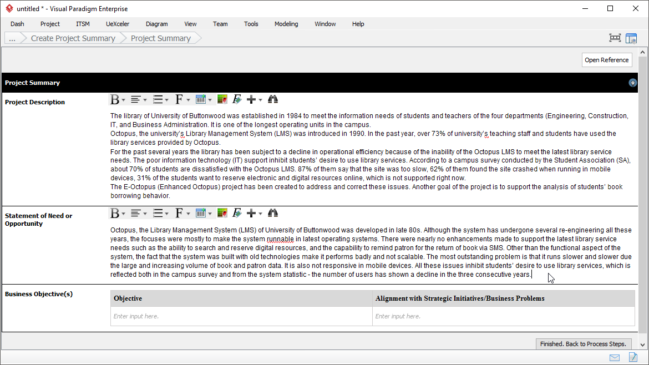Click Font icon in Statement of Need toolbar
The image size is (649, 365).
(179, 213)
